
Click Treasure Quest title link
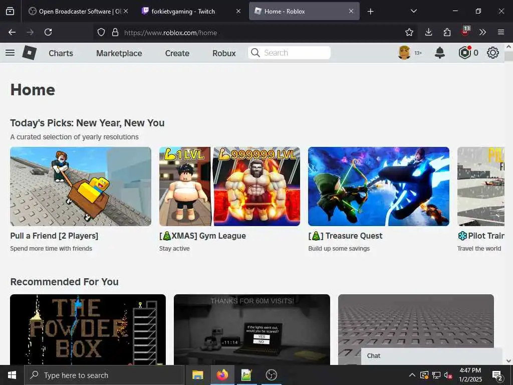[345, 236]
